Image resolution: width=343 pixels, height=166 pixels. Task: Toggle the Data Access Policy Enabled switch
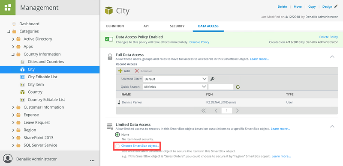coord(109,39)
